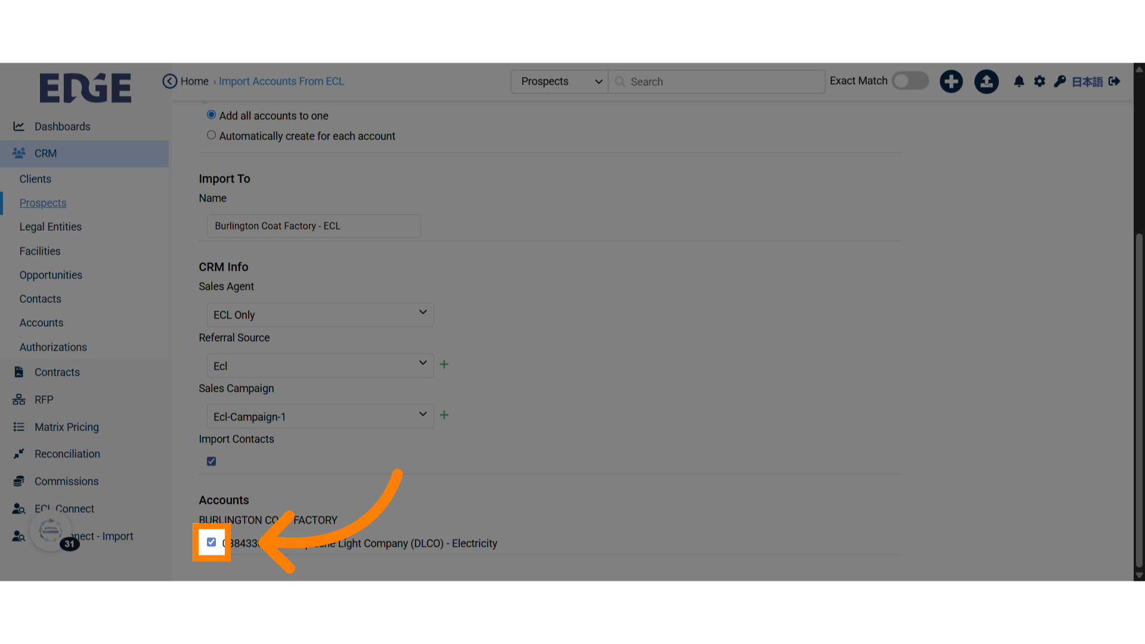Open Contracts in the sidebar
The image size is (1145, 644).
coord(57,372)
